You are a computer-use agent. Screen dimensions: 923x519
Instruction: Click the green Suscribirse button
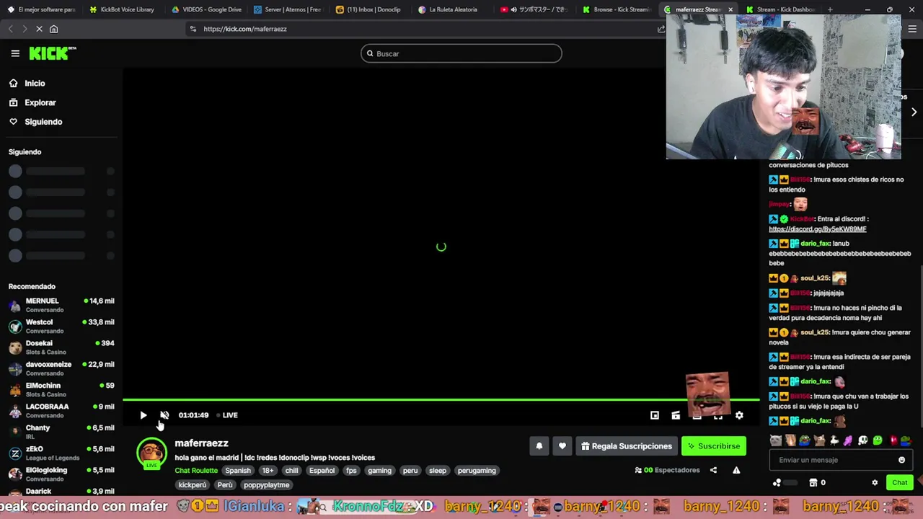(714, 446)
